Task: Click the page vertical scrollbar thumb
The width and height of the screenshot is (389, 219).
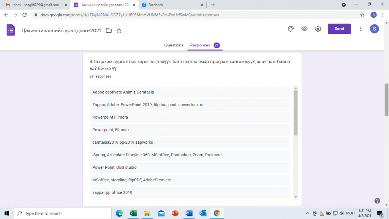Action: pos(386,100)
